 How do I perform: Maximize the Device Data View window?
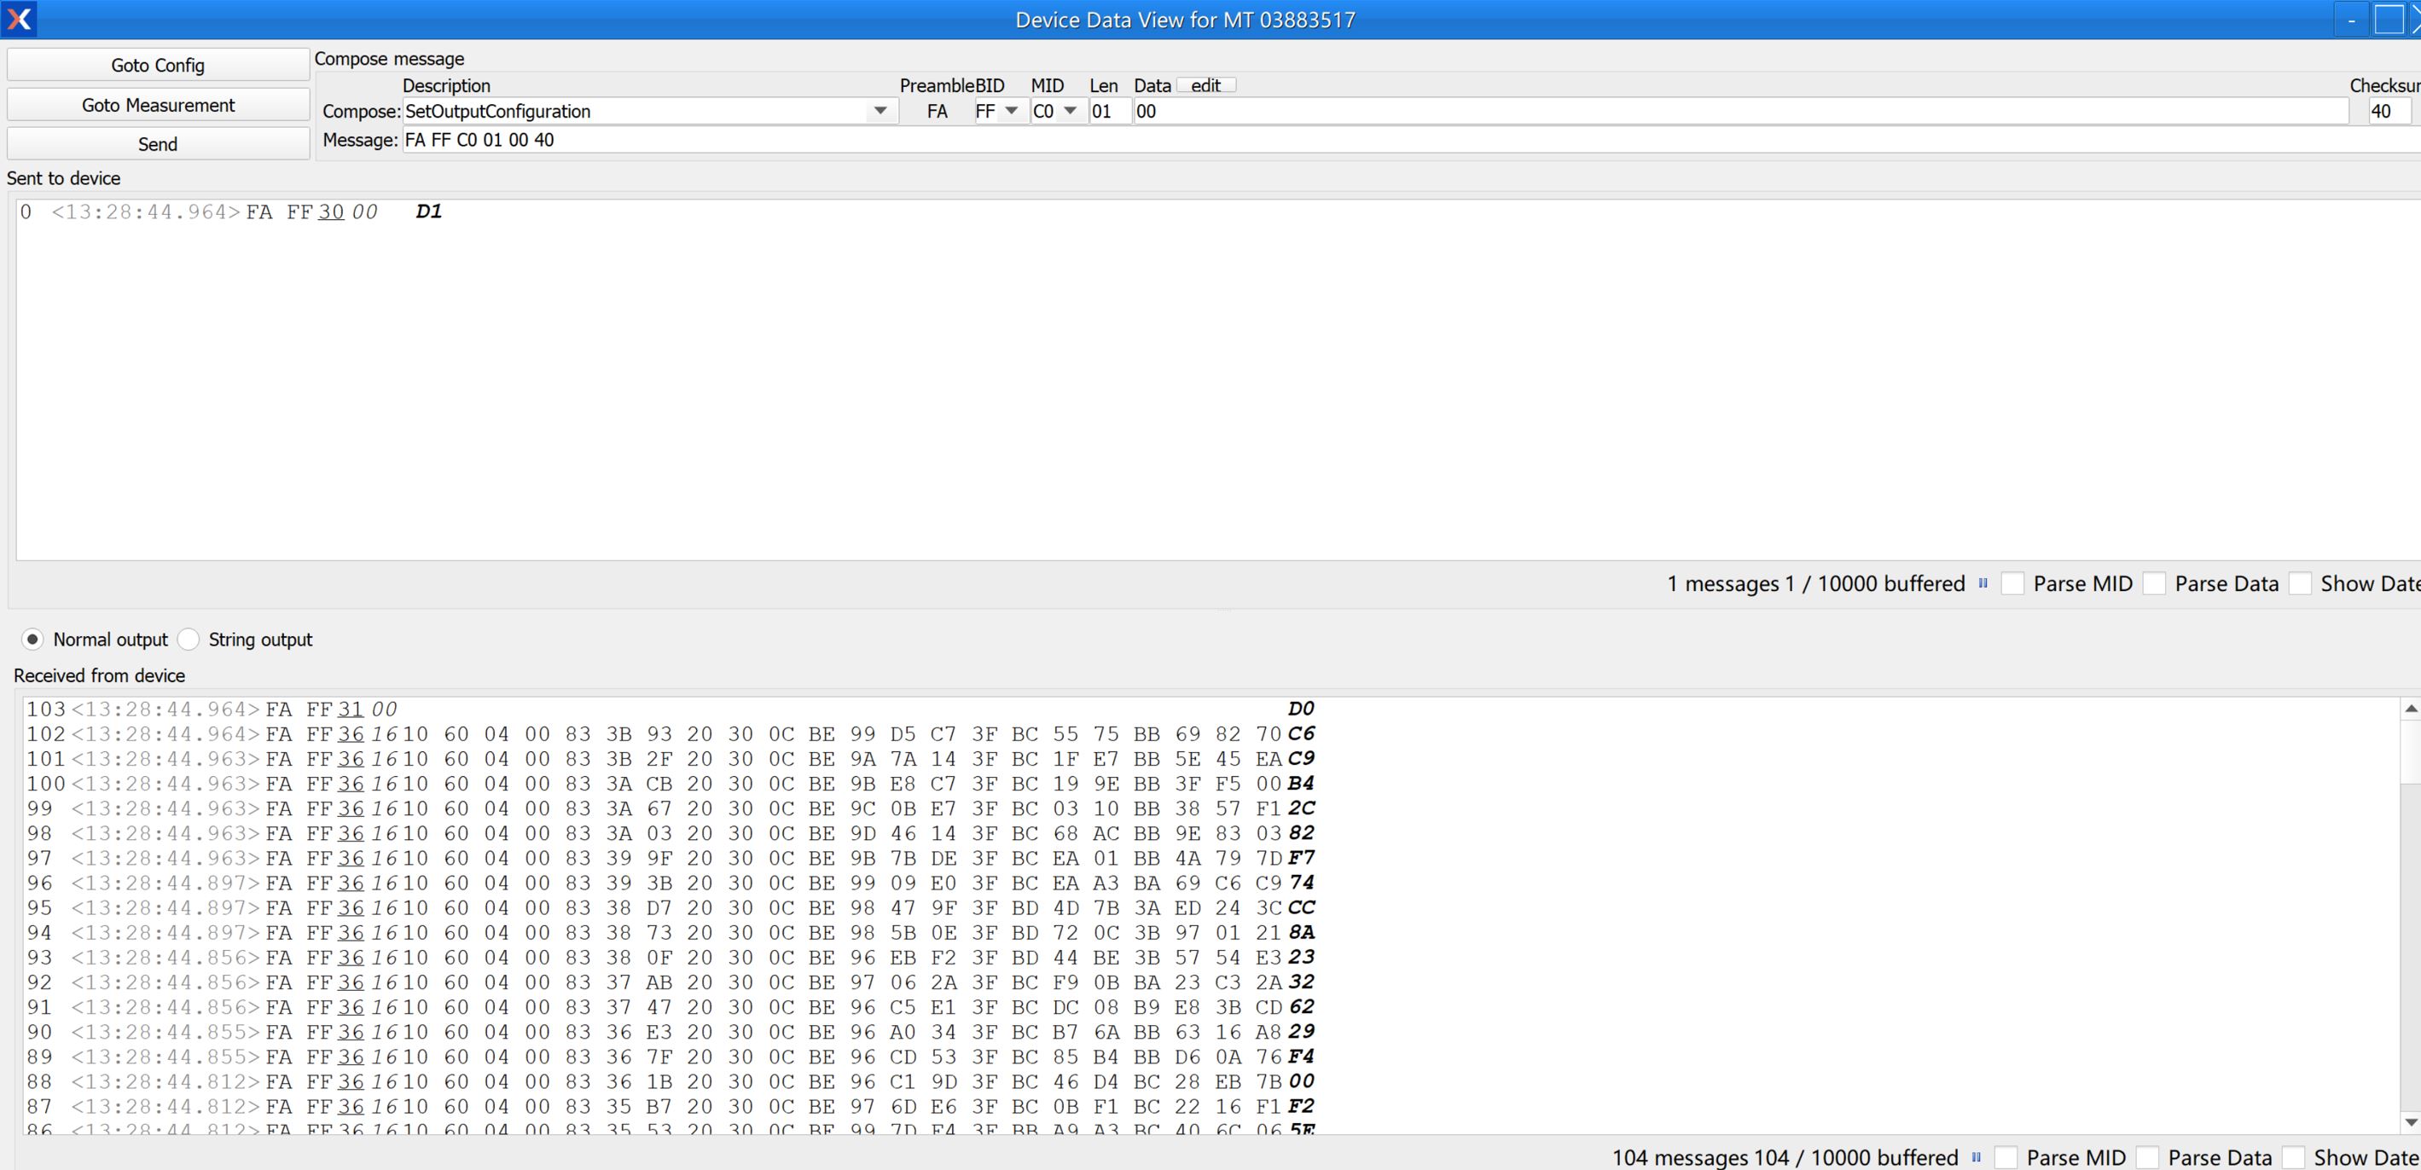click(2389, 19)
